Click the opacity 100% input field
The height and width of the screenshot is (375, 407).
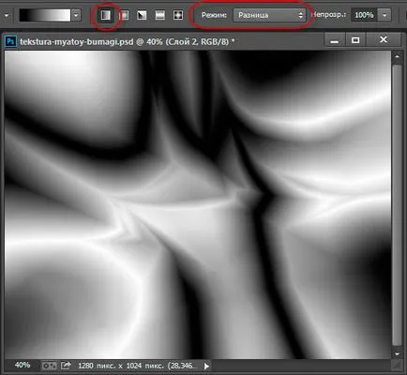pyautogui.click(x=364, y=15)
